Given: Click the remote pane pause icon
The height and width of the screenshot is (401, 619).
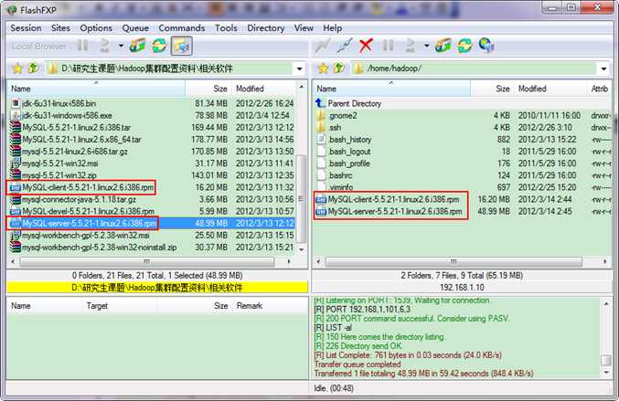Looking at the screenshot, I should coord(388,46).
